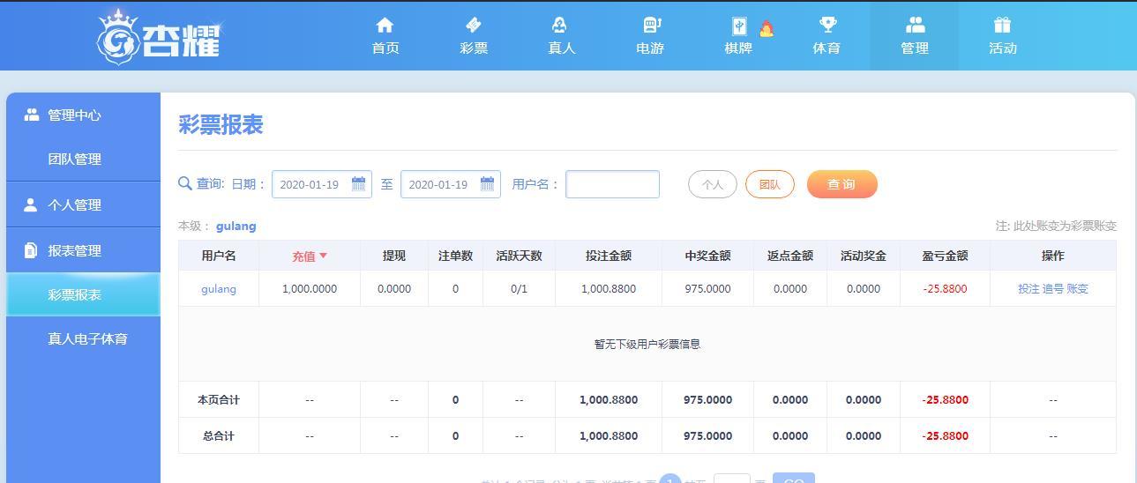Click the gulang username link

(x=219, y=289)
